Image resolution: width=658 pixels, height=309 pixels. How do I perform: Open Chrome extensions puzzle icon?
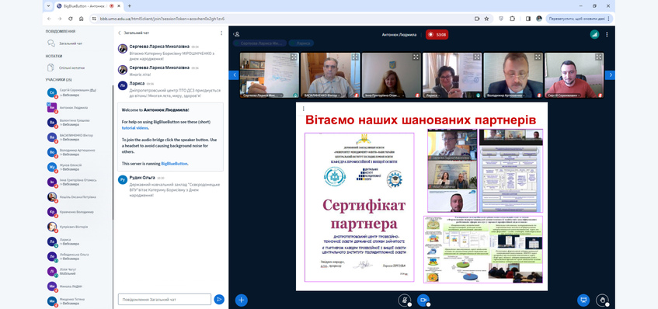coord(513,19)
